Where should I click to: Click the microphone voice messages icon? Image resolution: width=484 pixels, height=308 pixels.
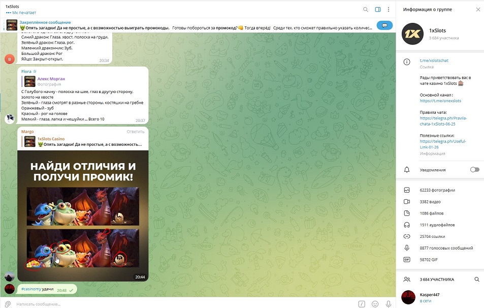(x=407, y=248)
